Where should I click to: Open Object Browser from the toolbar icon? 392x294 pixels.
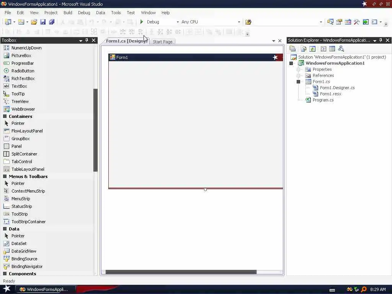point(348,22)
